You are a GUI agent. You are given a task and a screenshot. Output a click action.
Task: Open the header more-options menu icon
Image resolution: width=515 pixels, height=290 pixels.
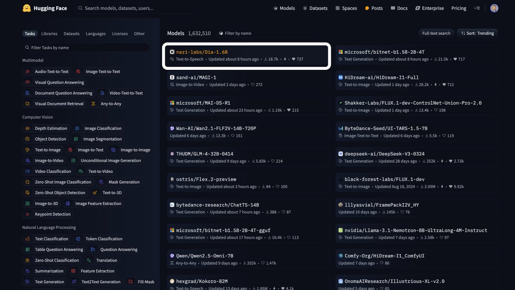tap(477, 8)
